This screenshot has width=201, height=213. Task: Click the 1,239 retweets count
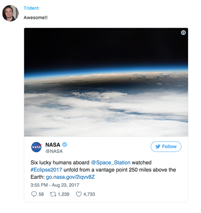pyautogui.click(x=64, y=194)
